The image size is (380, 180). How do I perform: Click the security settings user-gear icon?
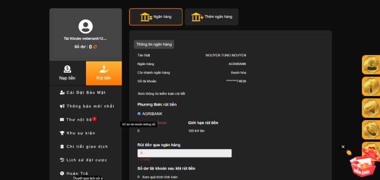pyautogui.click(x=62, y=93)
